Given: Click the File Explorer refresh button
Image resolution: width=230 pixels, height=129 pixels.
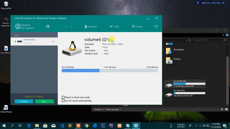Looking at the screenshot, I should (189, 40).
